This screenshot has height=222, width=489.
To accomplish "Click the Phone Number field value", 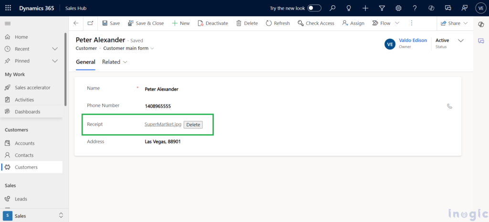I will (158, 106).
